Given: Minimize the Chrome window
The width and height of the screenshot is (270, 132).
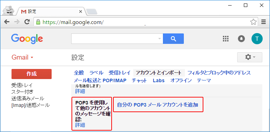Looking at the screenshot, I should coord(230,5).
